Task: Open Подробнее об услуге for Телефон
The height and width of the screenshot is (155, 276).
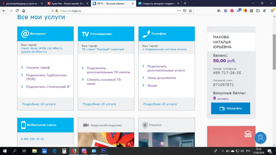Action: [x=160, y=104]
